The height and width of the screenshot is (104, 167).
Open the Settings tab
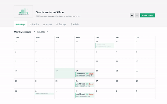click(x=61, y=24)
